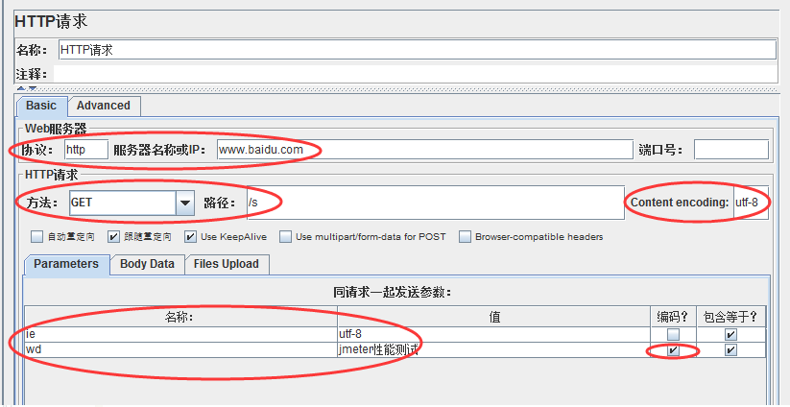Click the 路径 path field containing /s
This screenshot has width=790, height=407.
436,203
